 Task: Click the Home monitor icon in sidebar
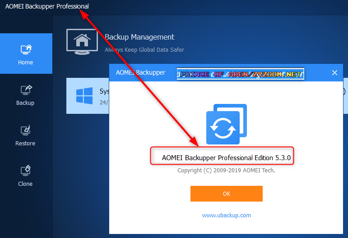[x=26, y=49]
